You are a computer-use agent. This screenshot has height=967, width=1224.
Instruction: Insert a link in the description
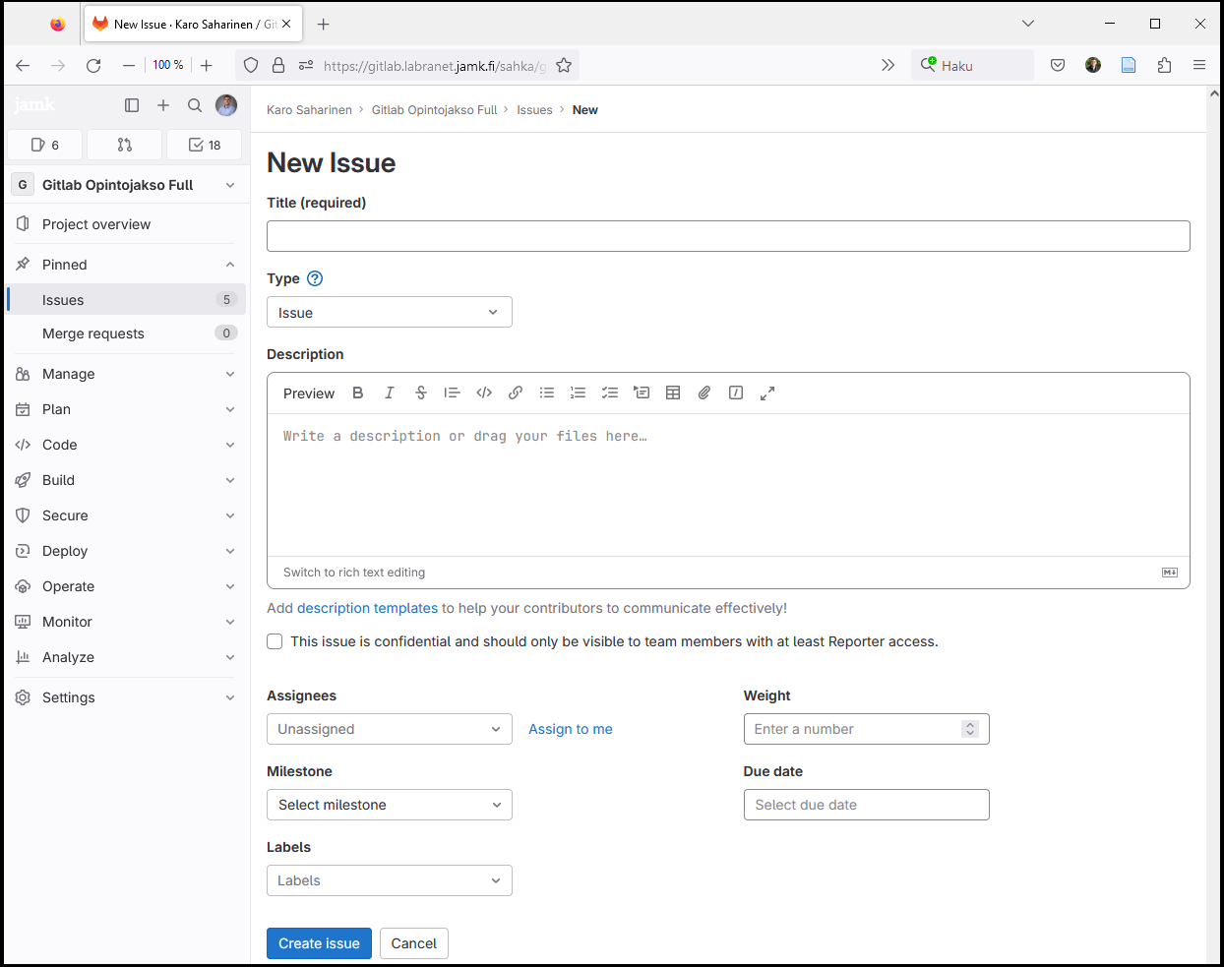[516, 393]
